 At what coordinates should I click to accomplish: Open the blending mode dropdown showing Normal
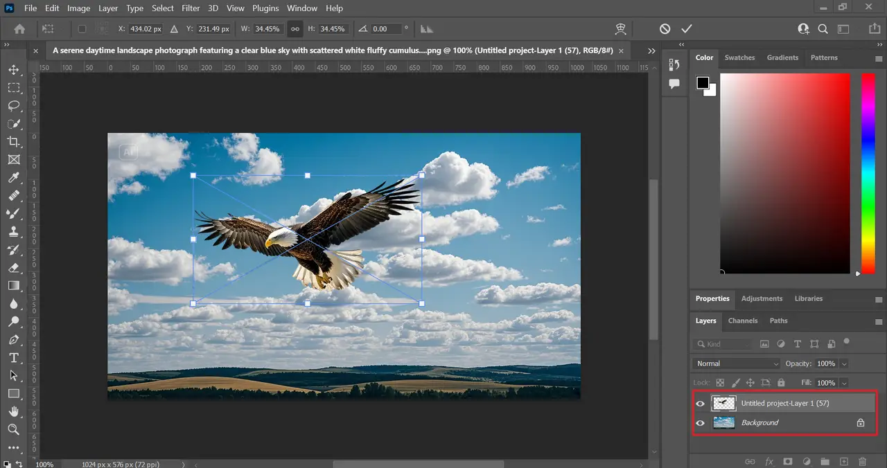[737, 363]
